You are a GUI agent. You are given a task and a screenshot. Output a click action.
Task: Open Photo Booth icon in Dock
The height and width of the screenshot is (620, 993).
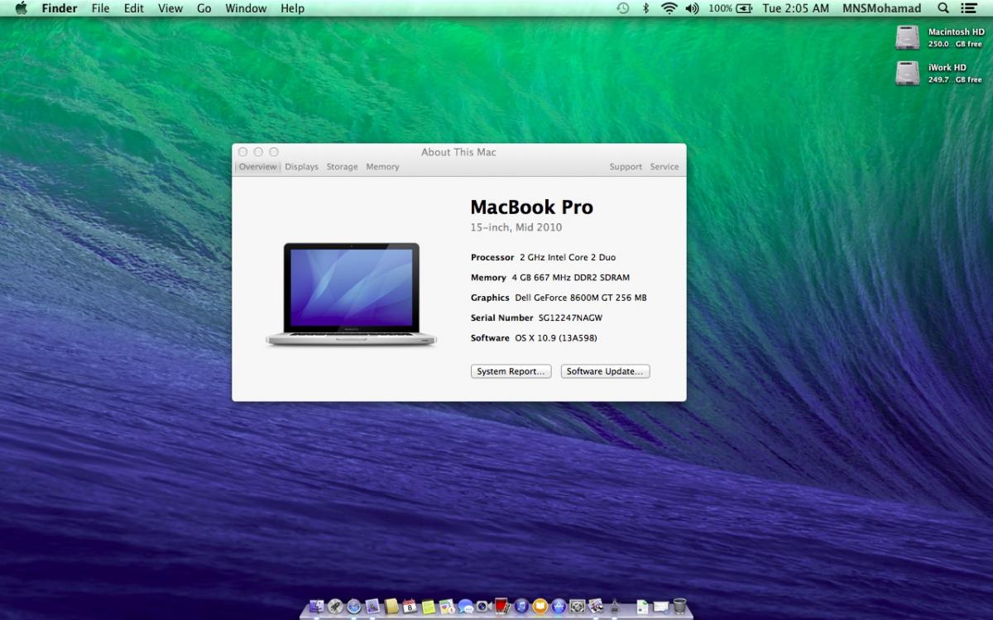click(x=503, y=607)
